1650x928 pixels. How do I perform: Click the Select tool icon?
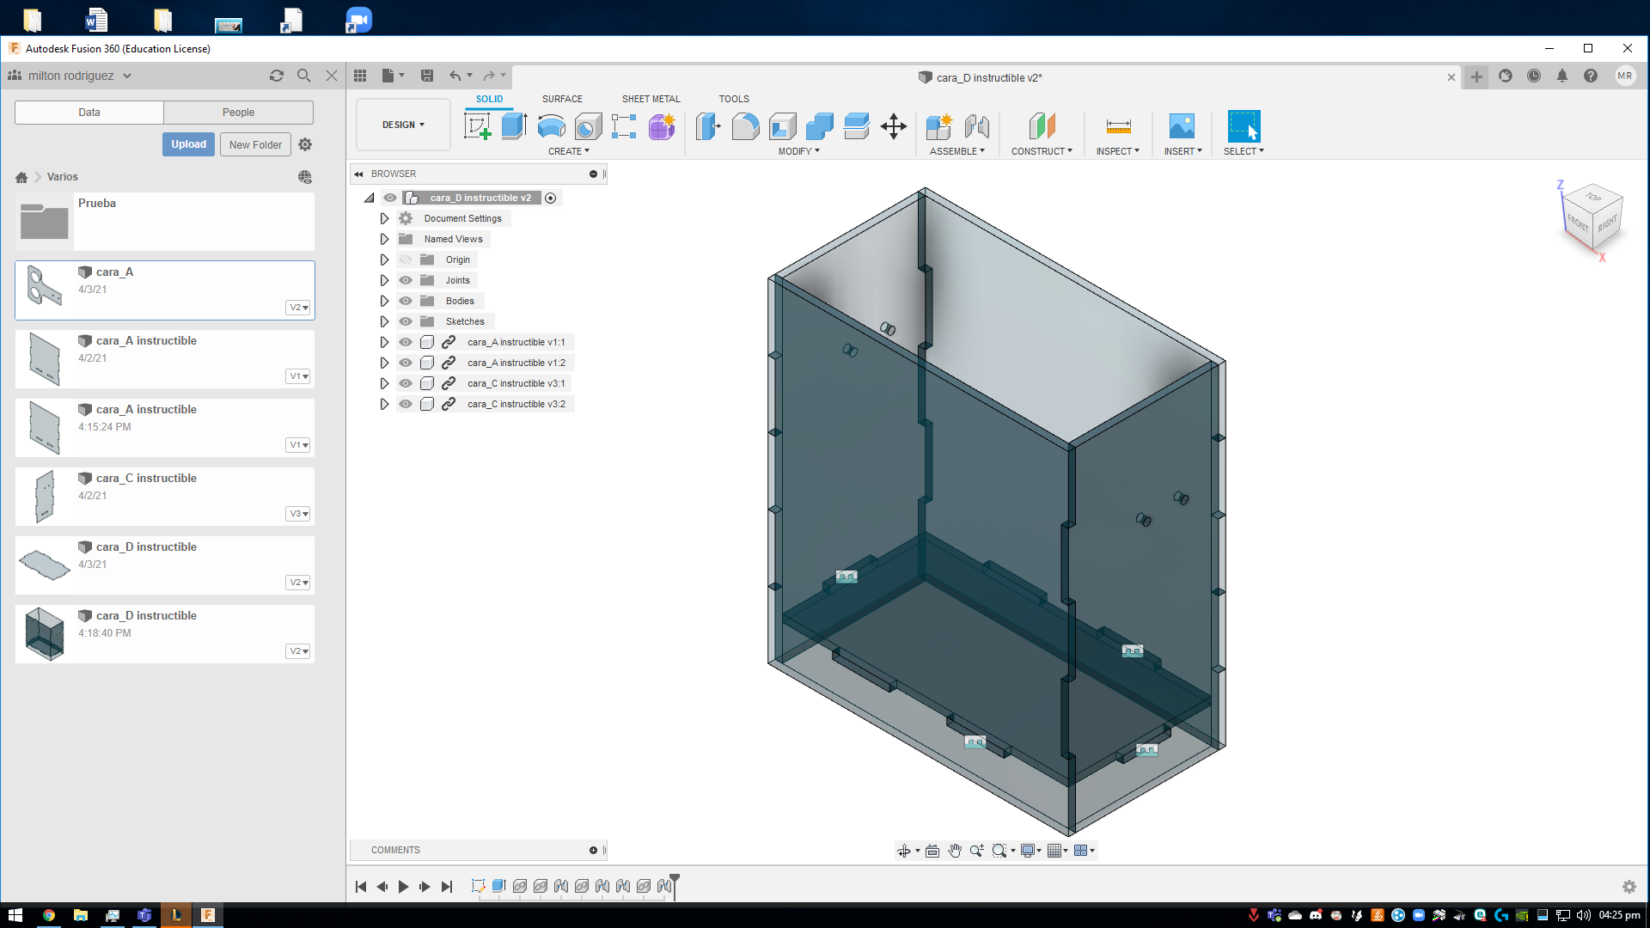1244,126
